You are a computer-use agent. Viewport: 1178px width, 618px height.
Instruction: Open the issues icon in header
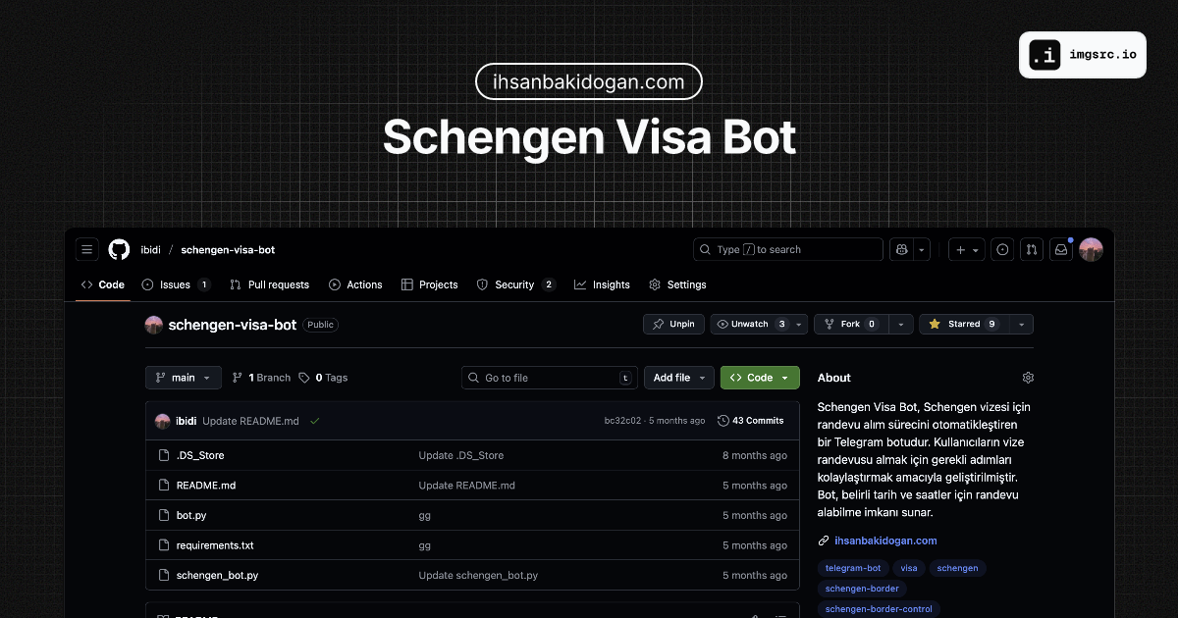coord(1001,249)
